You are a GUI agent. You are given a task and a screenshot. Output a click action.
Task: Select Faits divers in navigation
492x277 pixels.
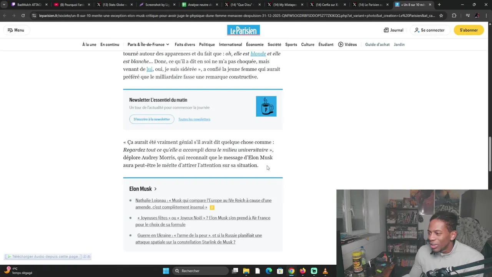[x=185, y=45]
